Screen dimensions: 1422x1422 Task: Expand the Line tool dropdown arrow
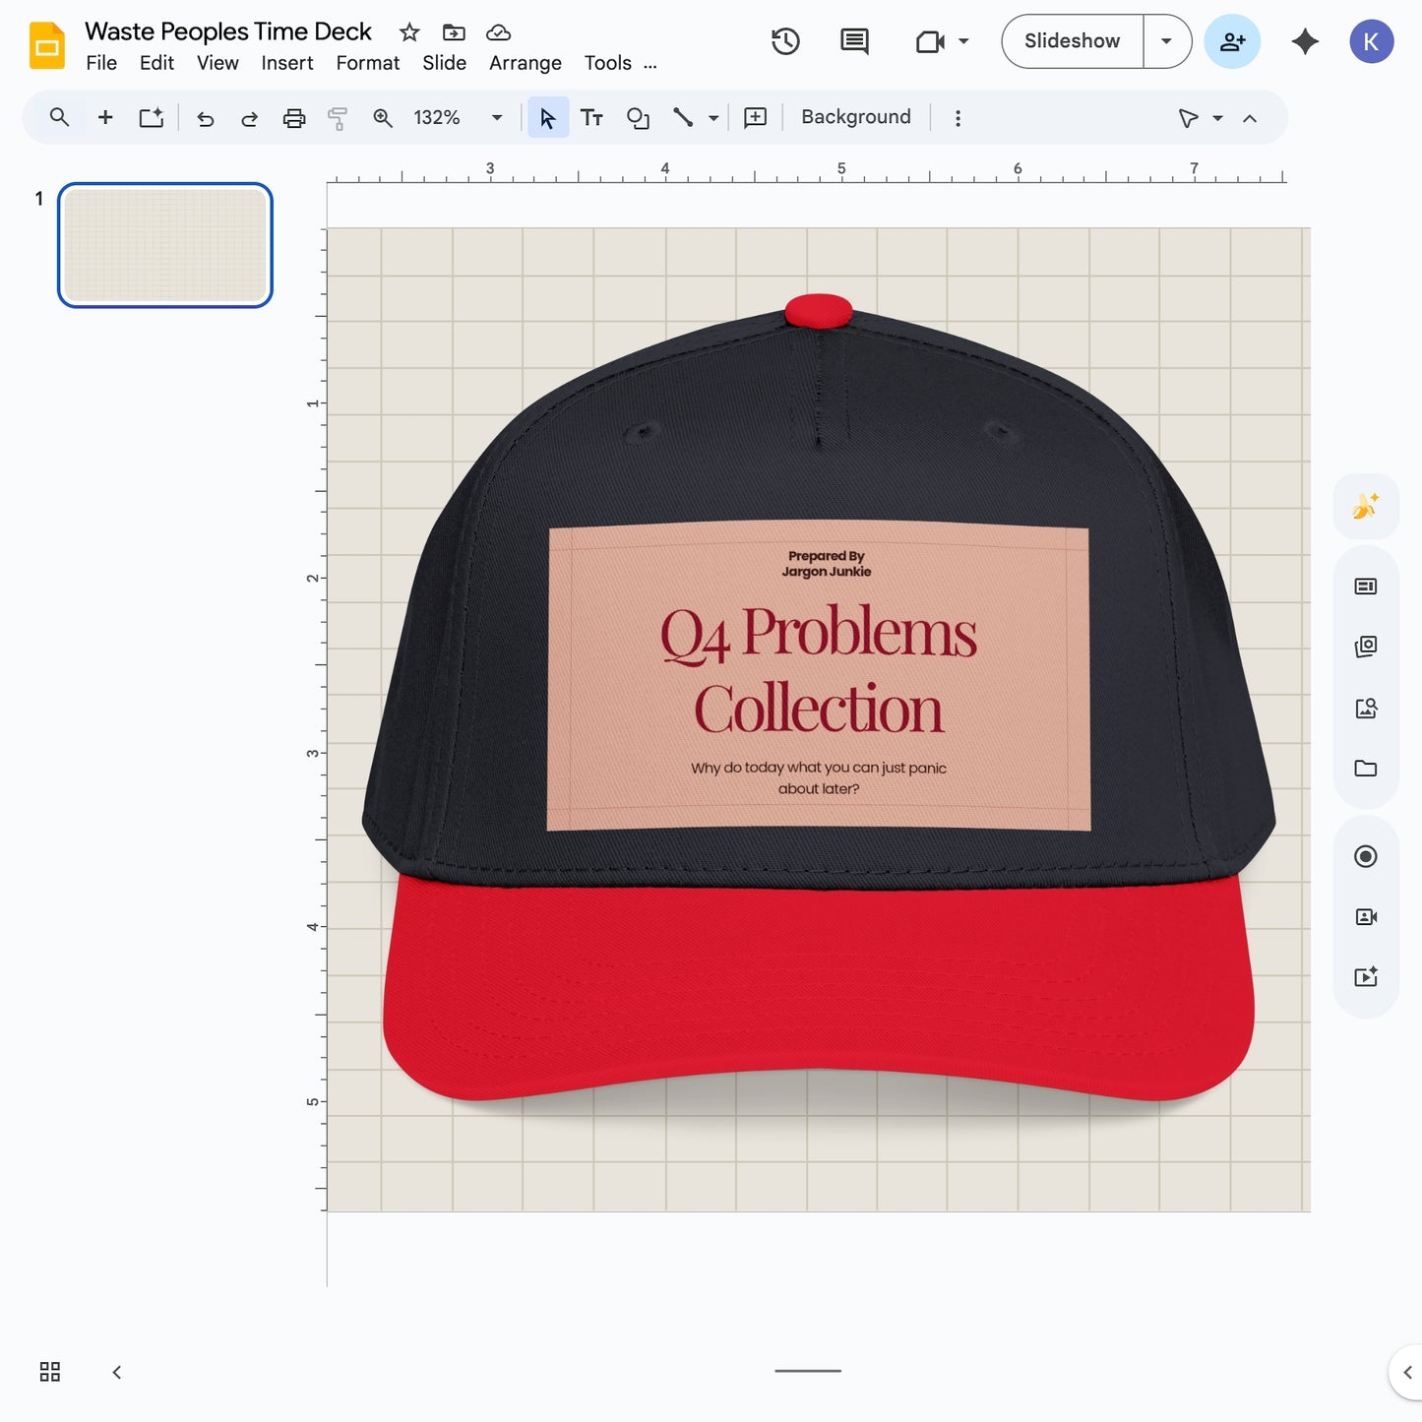click(713, 119)
